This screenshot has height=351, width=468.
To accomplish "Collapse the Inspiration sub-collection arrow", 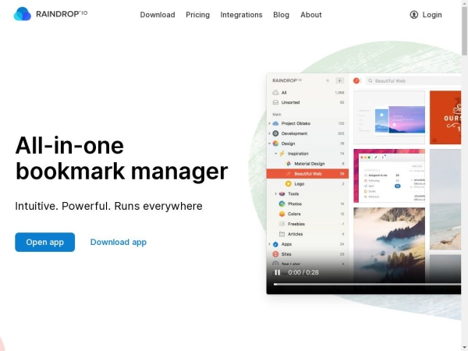I will [276, 154].
